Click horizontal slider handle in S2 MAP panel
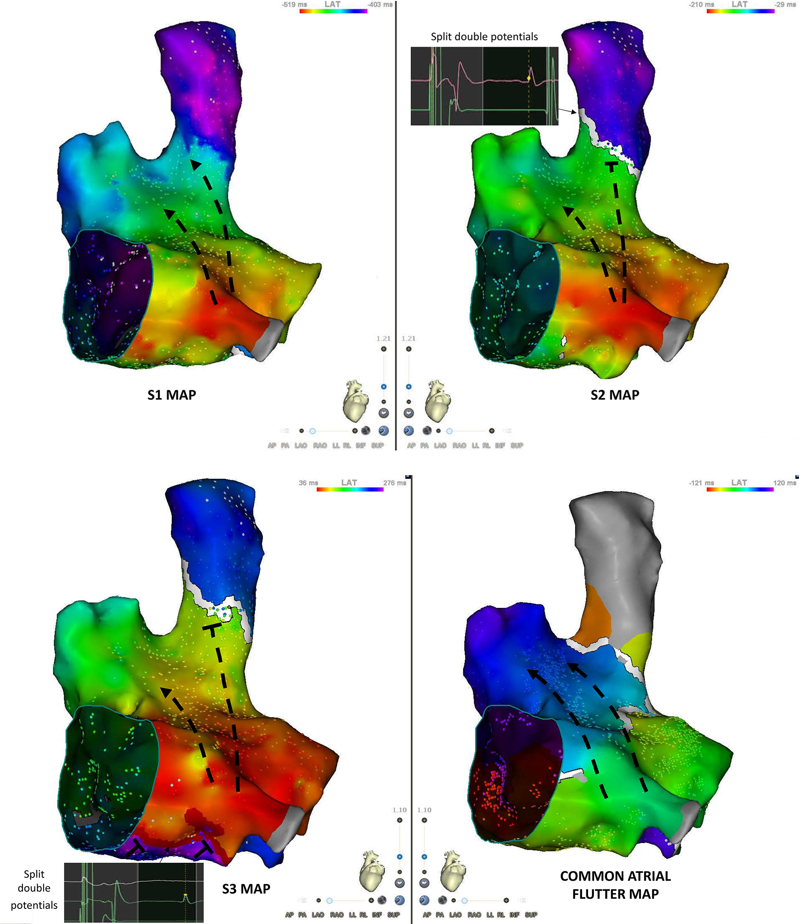The image size is (799, 924). pyautogui.click(x=450, y=431)
